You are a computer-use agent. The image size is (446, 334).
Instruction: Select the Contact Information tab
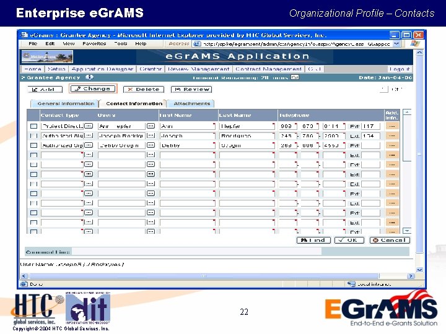click(133, 104)
